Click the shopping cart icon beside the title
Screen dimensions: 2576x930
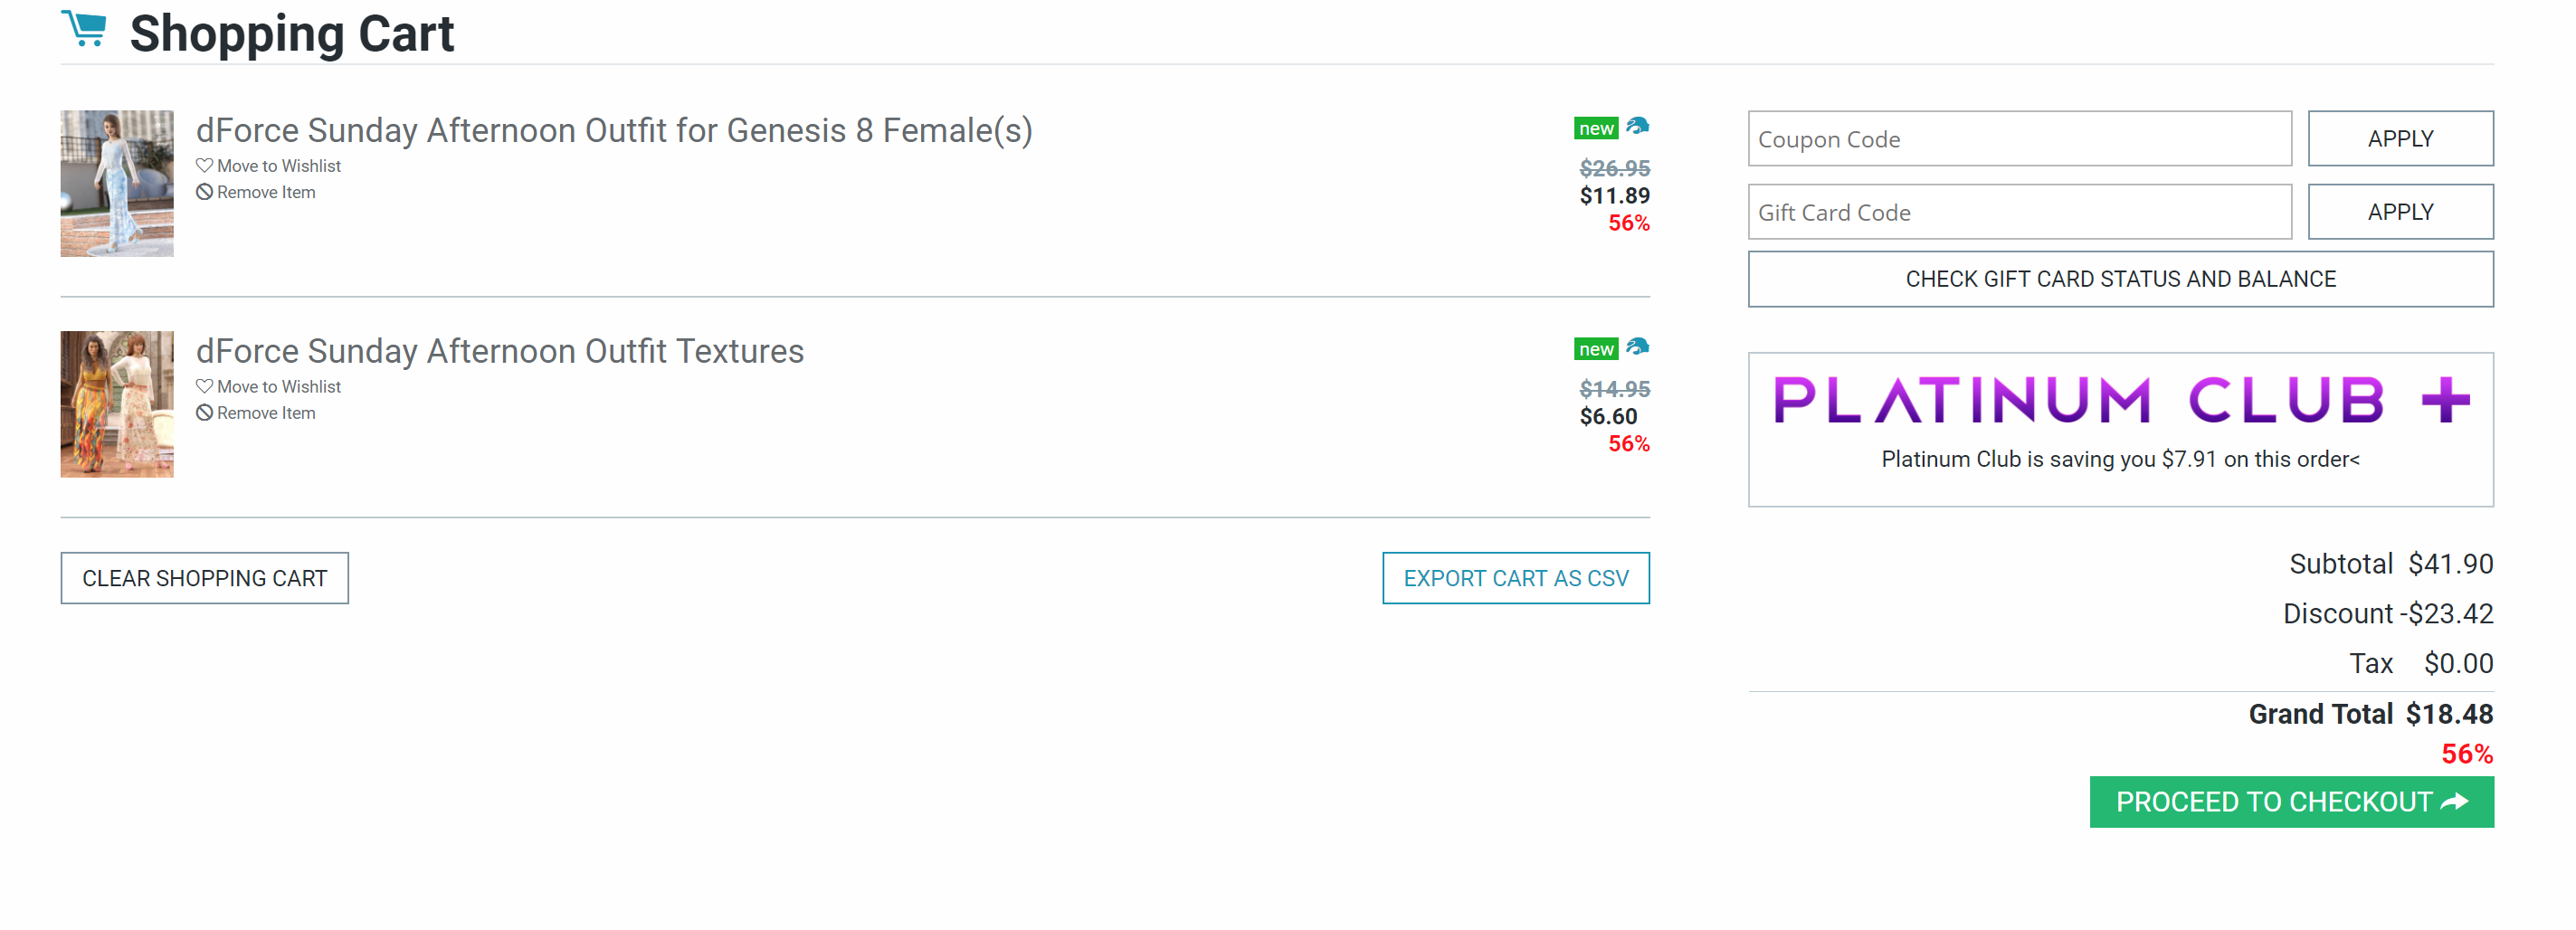coord(85,29)
